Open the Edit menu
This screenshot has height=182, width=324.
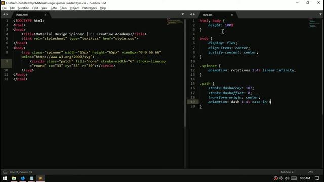pos(12,8)
